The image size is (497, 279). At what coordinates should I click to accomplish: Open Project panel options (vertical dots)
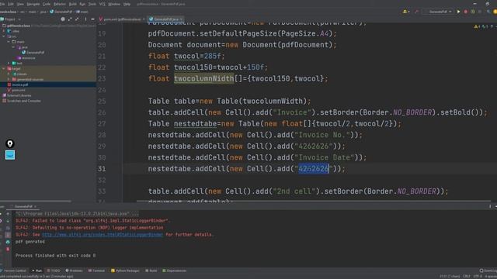pos(85,19)
